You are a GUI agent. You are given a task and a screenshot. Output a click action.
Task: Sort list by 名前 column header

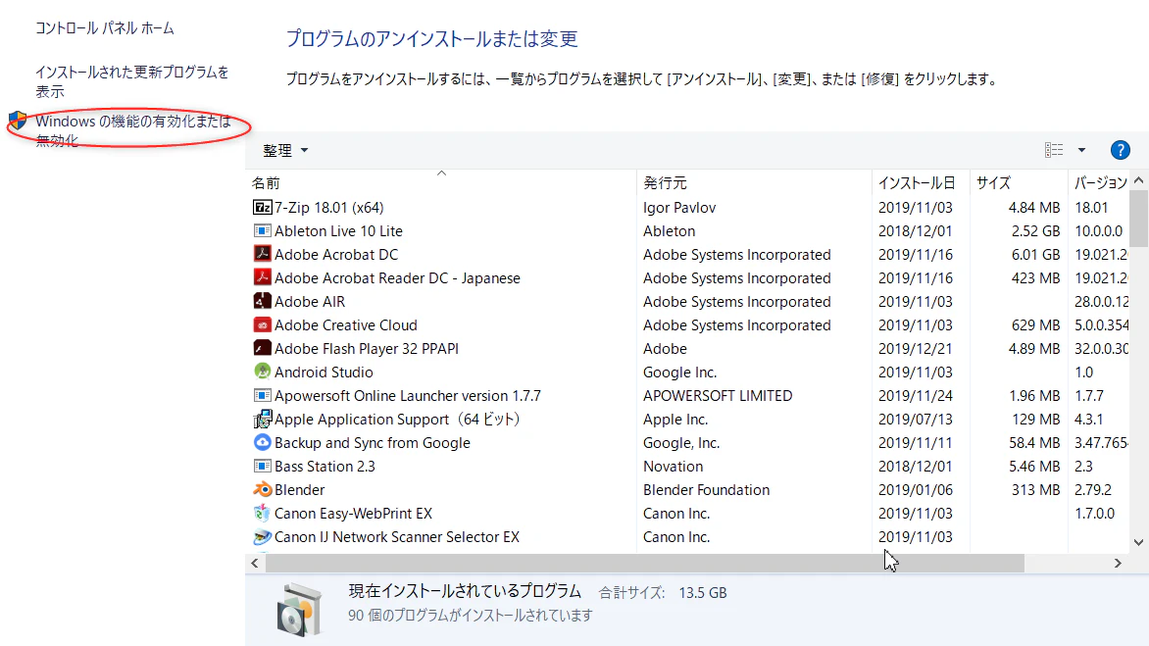point(443,182)
